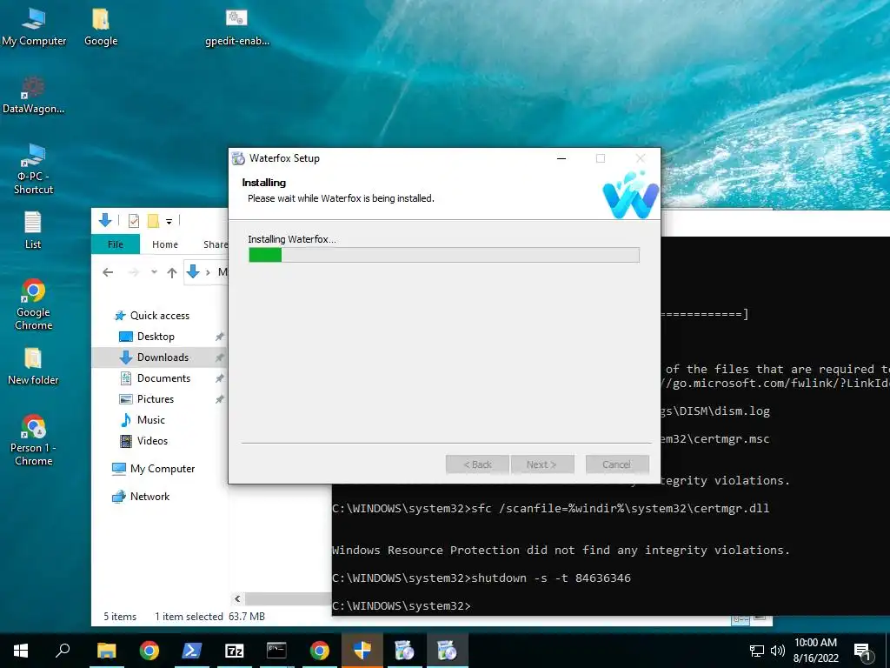This screenshot has width=890, height=668.
Task: Go forward in File Explorer navigation
Action: coord(133,272)
